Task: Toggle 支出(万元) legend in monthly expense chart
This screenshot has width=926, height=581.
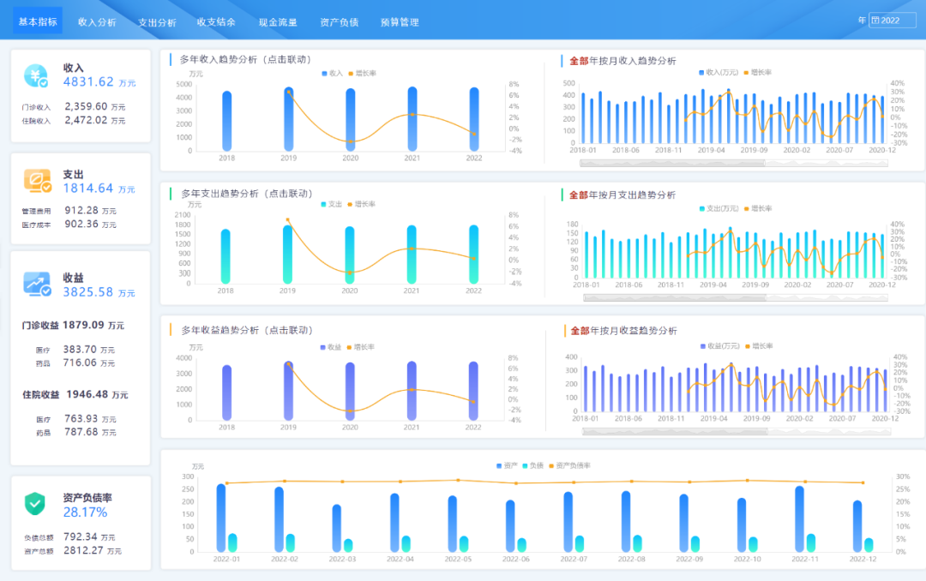Action: [719, 208]
